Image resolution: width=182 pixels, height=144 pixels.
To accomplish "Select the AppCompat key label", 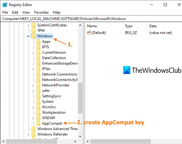I will (x=52, y=123).
